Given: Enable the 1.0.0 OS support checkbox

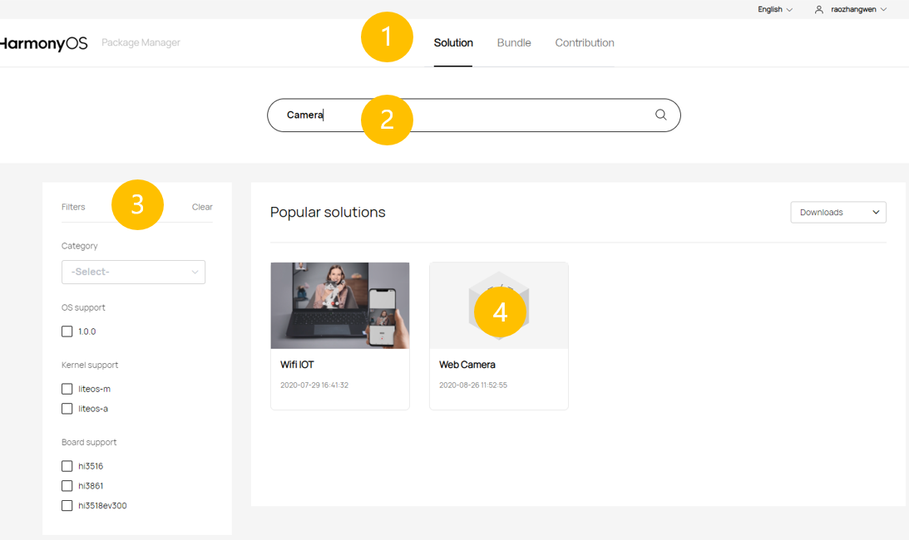Looking at the screenshot, I should [x=67, y=331].
